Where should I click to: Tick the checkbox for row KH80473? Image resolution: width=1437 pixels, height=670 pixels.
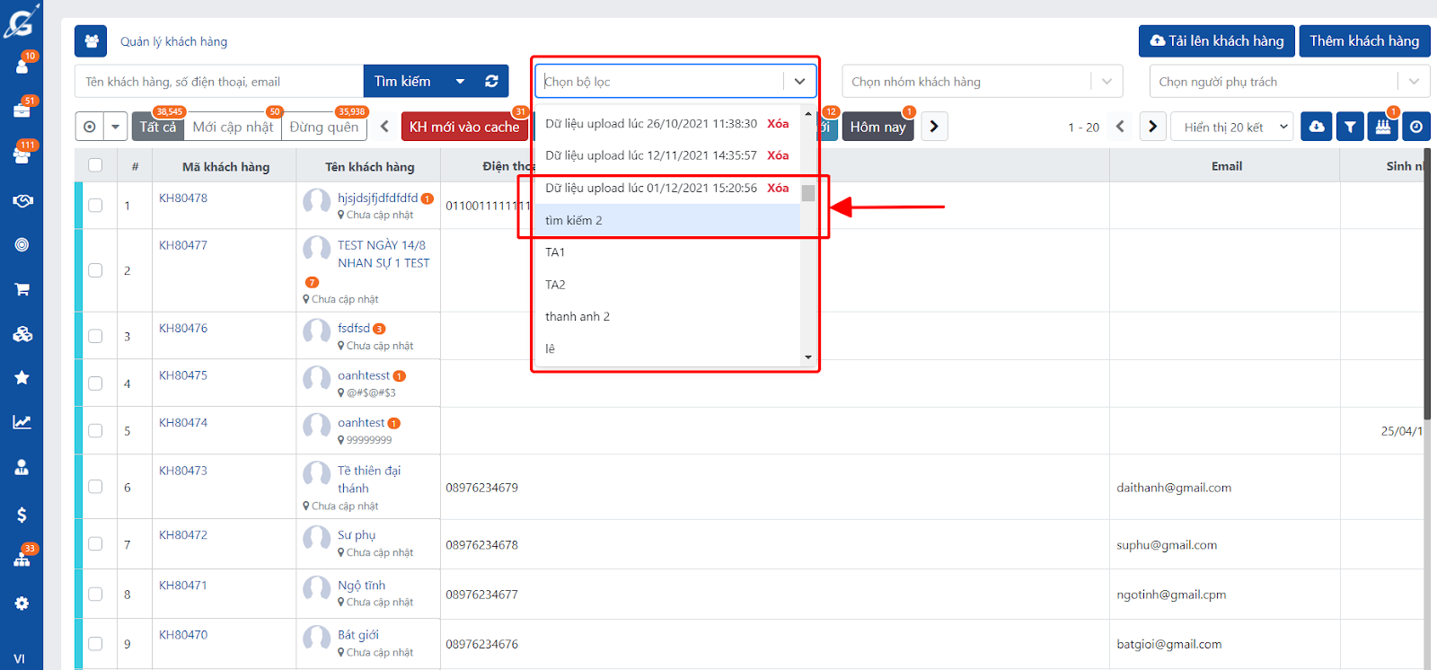pos(95,487)
